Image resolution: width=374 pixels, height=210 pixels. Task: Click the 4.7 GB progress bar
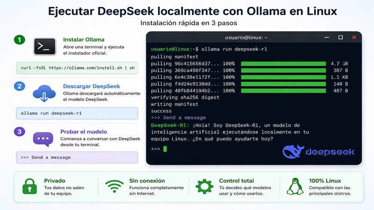(x=283, y=63)
